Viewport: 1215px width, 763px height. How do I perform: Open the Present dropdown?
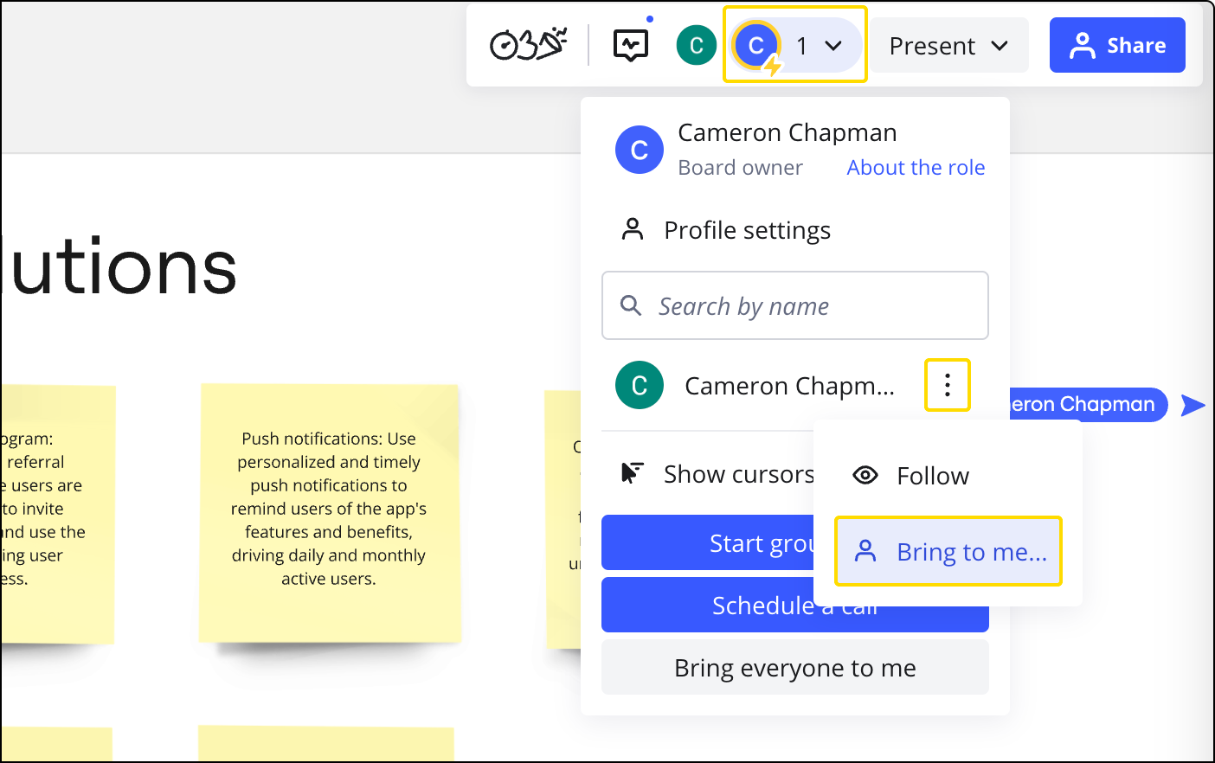(948, 46)
